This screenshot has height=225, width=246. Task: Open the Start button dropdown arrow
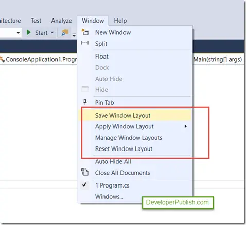(52, 32)
